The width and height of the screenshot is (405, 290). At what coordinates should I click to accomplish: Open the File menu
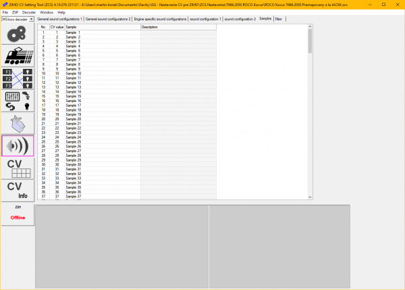[5, 12]
